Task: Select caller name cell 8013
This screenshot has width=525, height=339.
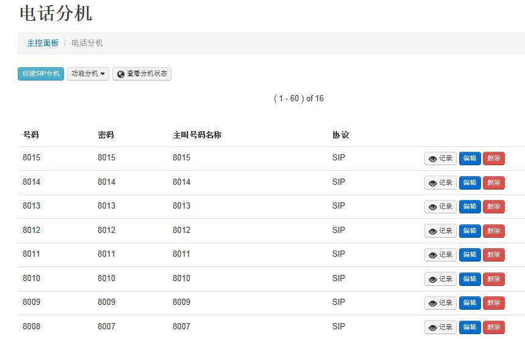Action: click(181, 205)
